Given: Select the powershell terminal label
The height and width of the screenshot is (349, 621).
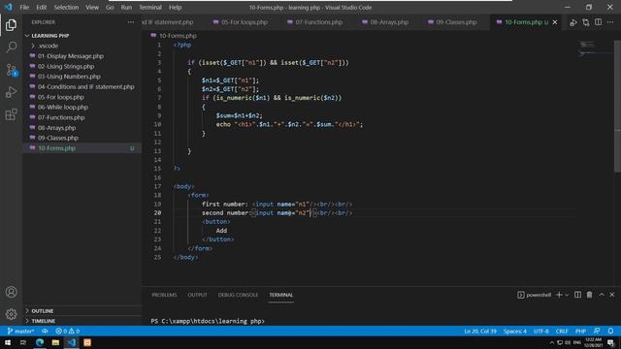Looking at the screenshot, I should (x=535, y=295).
